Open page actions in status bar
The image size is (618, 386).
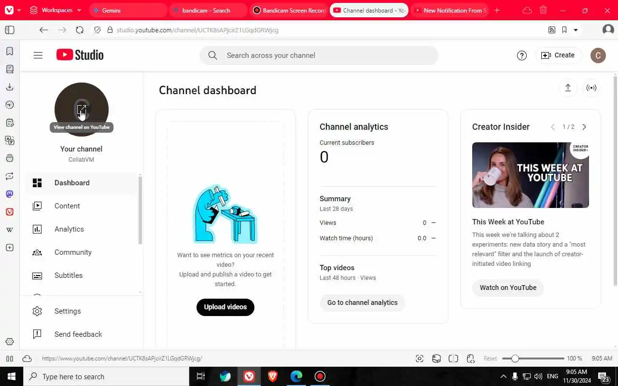point(471,358)
